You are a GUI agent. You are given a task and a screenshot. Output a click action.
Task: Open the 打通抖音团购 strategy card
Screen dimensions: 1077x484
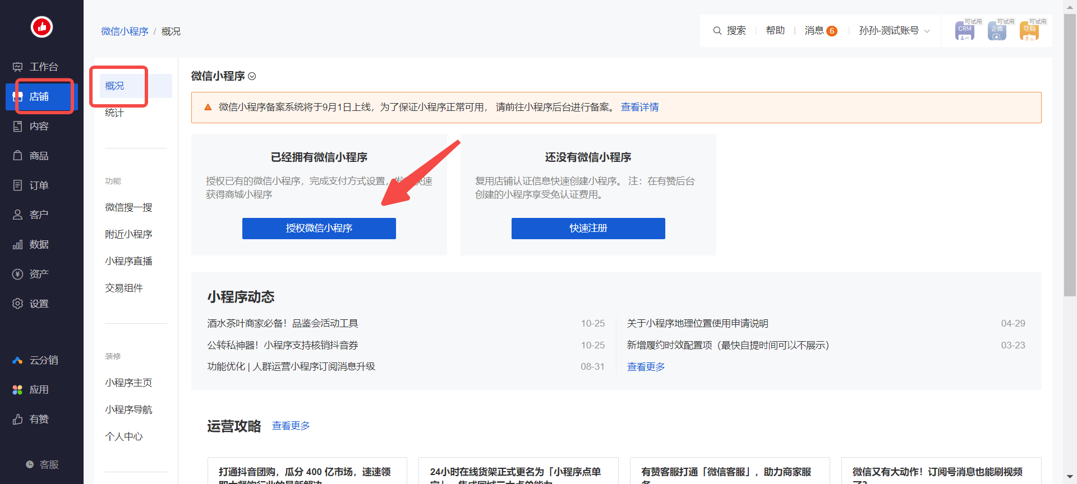[x=307, y=471]
